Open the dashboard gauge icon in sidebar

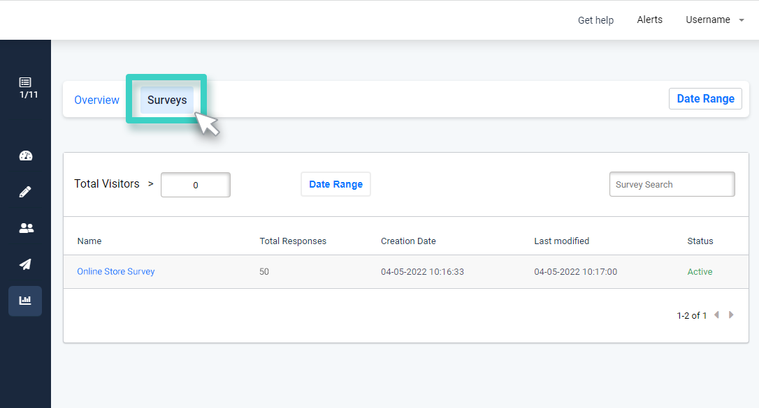26,156
